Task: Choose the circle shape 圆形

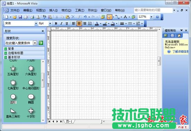Action: coord(13,99)
